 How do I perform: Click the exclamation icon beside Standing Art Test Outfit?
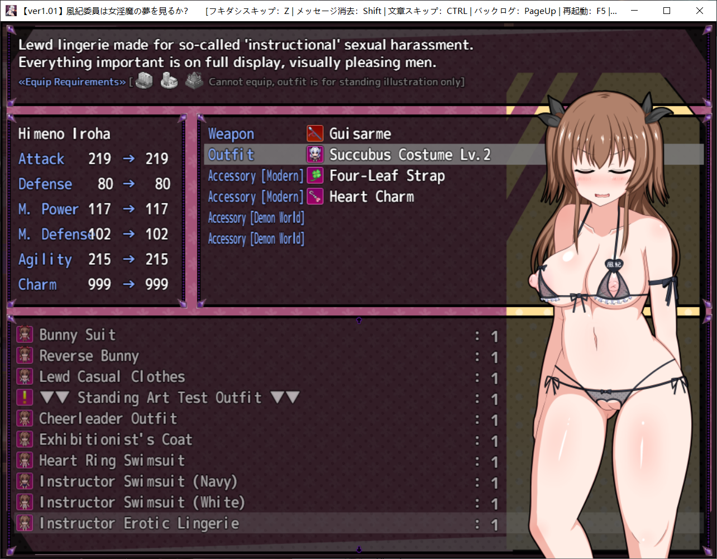click(25, 398)
